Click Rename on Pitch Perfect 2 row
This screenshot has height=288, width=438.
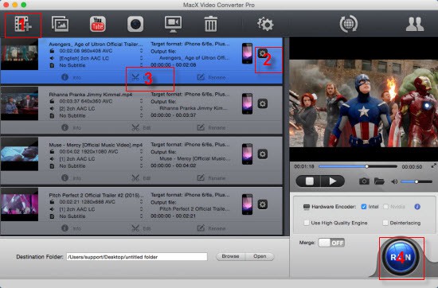pos(212,228)
